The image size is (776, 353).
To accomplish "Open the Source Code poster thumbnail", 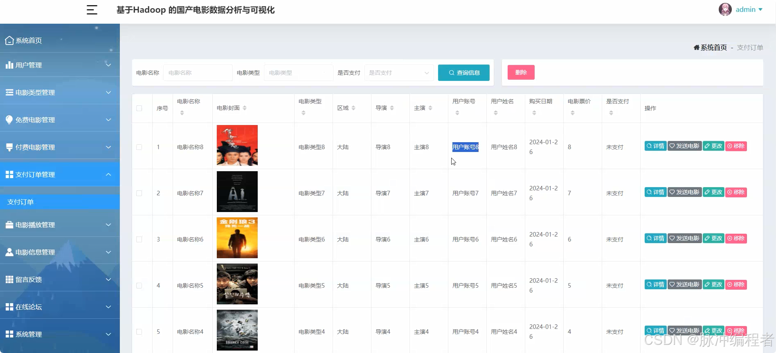I will pos(237,330).
